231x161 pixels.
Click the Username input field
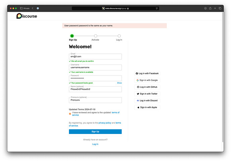pyautogui.click(x=95, y=67)
